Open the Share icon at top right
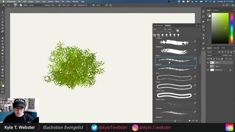This screenshot has width=235, height=132. tap(233, 5)
